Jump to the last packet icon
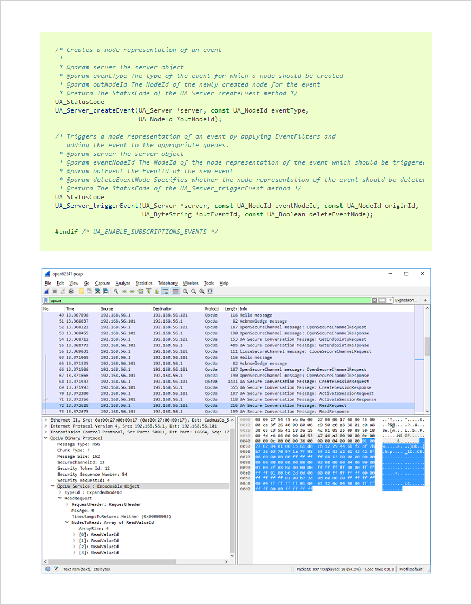472x605 pixels. point(156,291)
